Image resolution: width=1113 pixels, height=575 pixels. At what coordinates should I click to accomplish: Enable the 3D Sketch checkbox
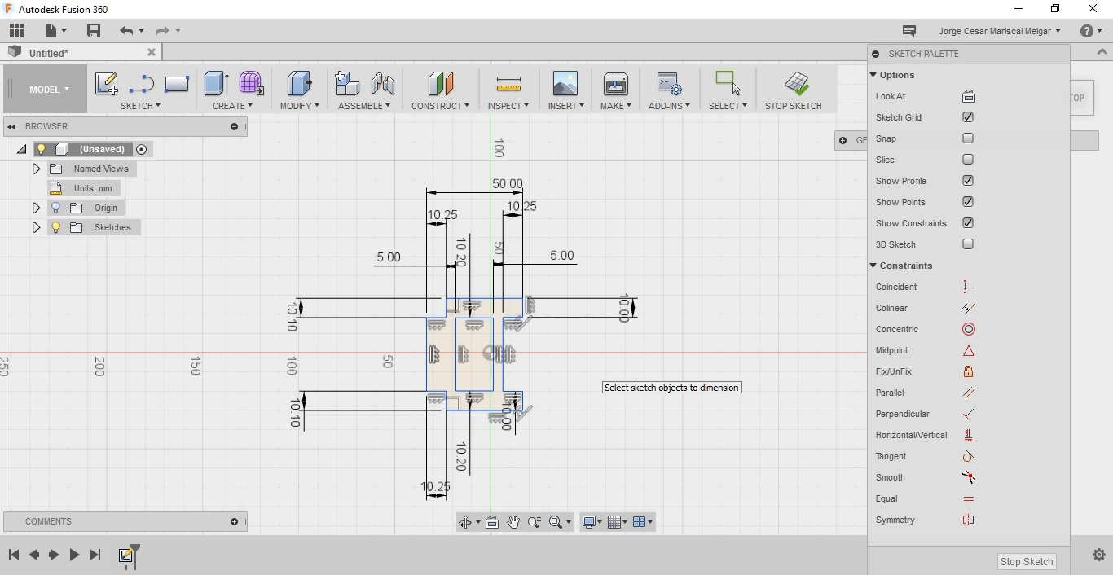[968, 244]
